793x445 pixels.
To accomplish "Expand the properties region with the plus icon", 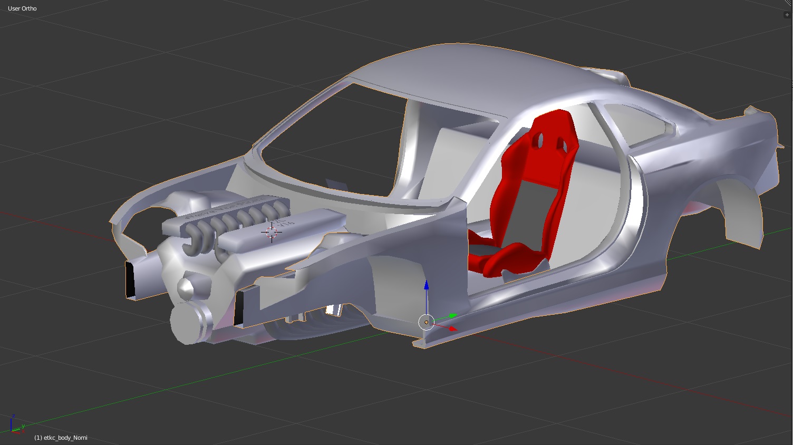I will pyautogui.click(x=787, y=15).
